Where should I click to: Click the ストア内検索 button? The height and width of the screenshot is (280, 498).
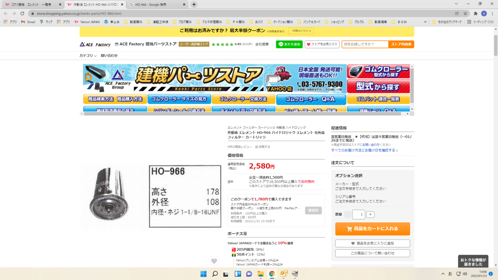point(401,44)
